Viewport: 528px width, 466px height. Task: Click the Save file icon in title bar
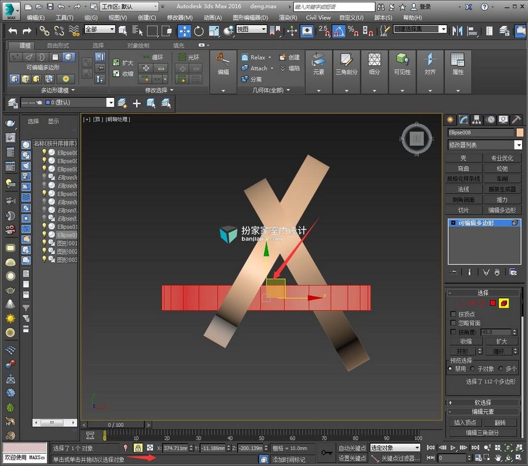click(x=50, y=6)
